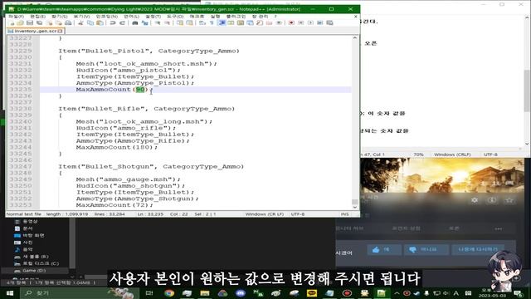Click the Start Recording macro red dot icon
The width and height of the screenshot is (531, 299).
[x=291, y=22]
